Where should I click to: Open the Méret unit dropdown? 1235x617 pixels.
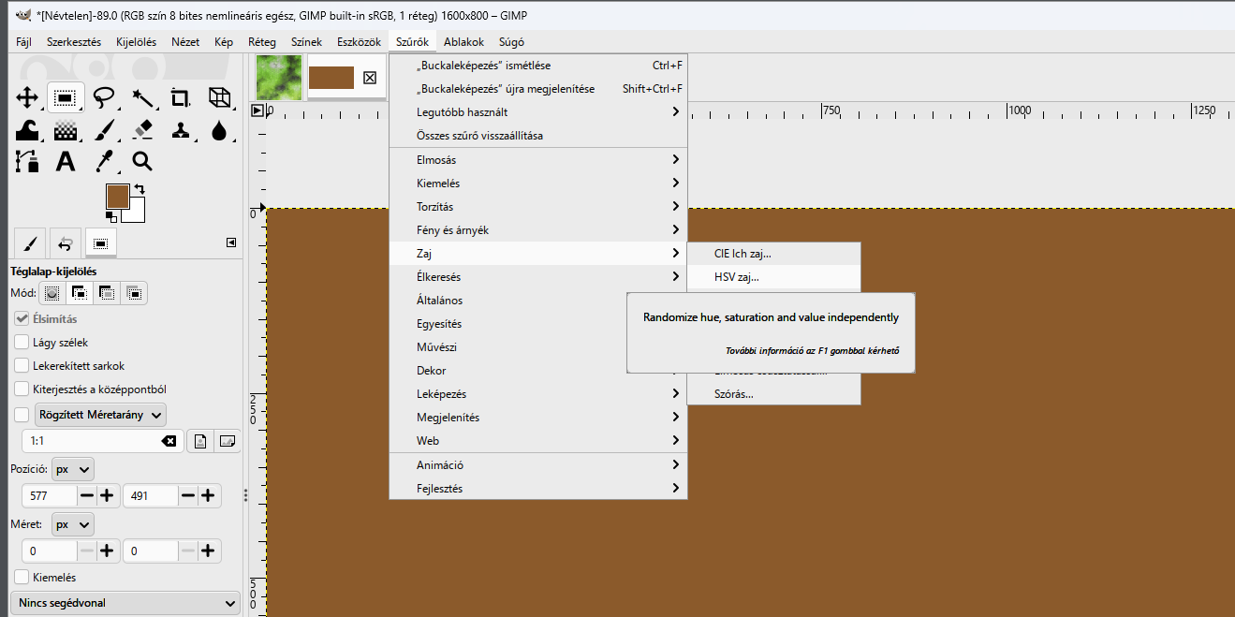tap(73, 524)
